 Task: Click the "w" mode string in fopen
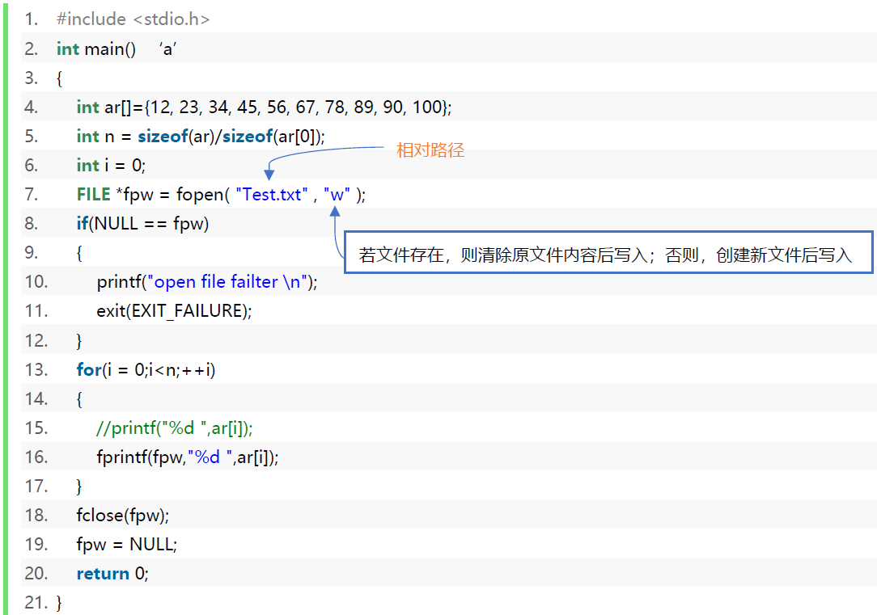(336, 195)
